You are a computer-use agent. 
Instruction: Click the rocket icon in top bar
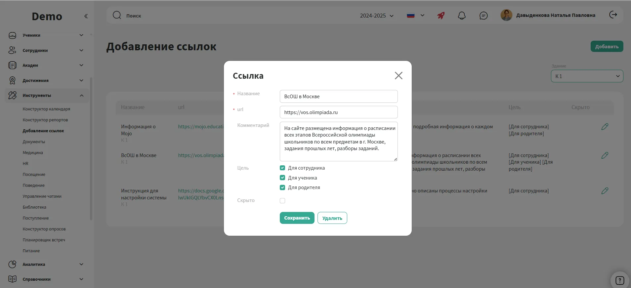[x=441, y=16]
